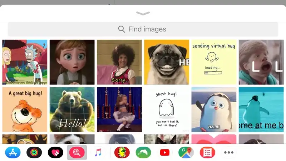This screenshot has width=286, height=161.
Task: Choose the open-mouthed boy 'LOL' GIF
Action: pyautogui.click(x=261, y=62)
